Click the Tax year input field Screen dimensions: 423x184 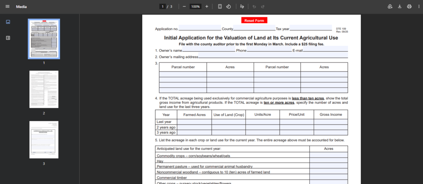[311, 28]
